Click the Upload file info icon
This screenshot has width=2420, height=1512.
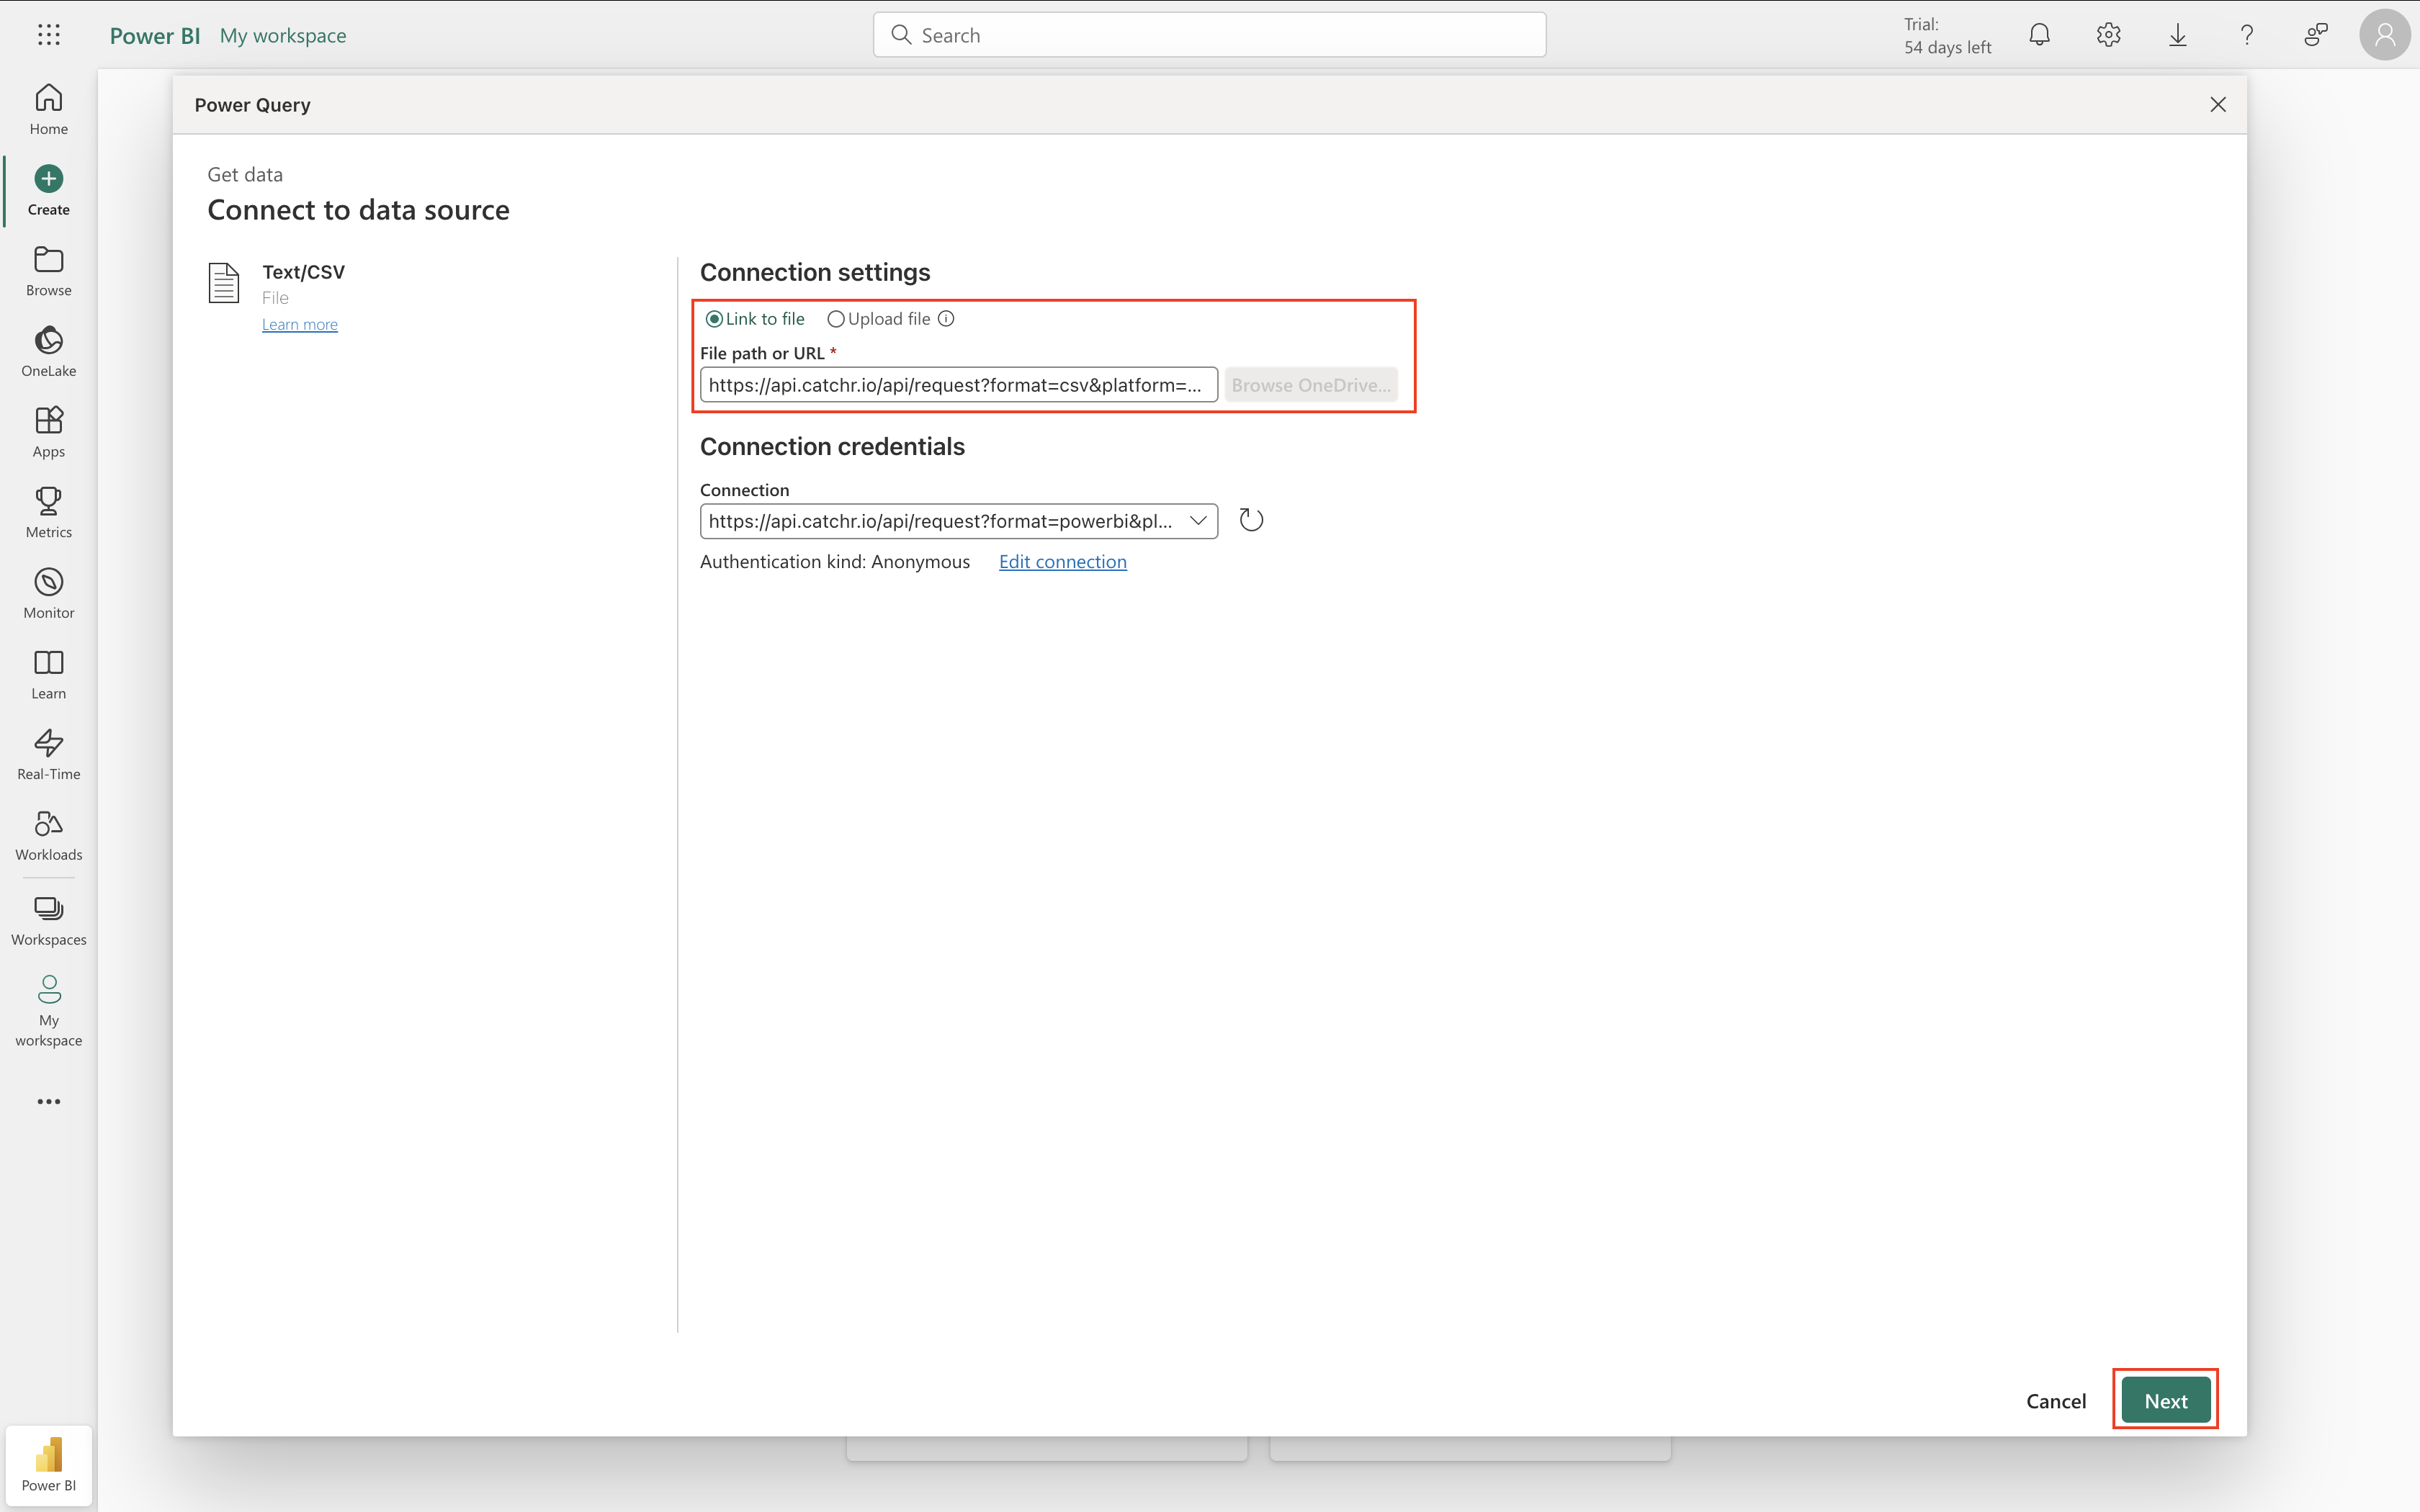tap(946, 319)
